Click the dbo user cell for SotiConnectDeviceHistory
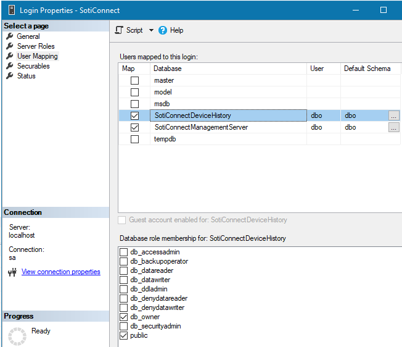Image resolution: width=402 pixels, height=347 pixels. pyautogui.click(x=324, y=115)
